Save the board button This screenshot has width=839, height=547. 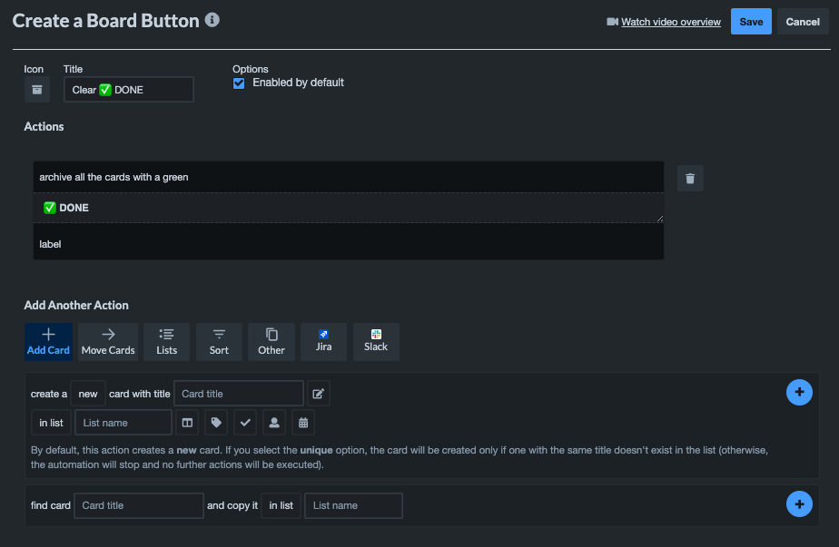coord(751,22)
